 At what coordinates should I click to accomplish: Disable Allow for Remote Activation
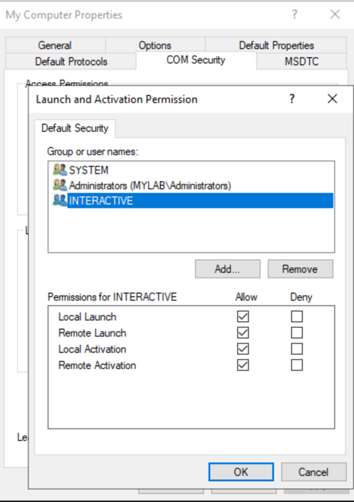click(243, 365)
